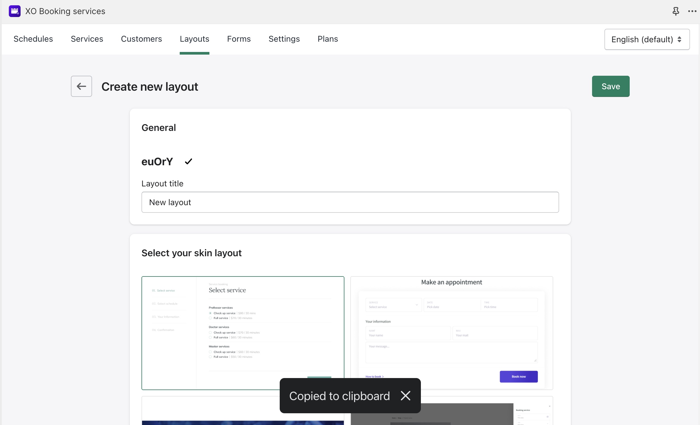Screen dimensions: 700x425
Task: Switch to the Schedules tab
Action: pyautogui.click(x=33, y=39)
